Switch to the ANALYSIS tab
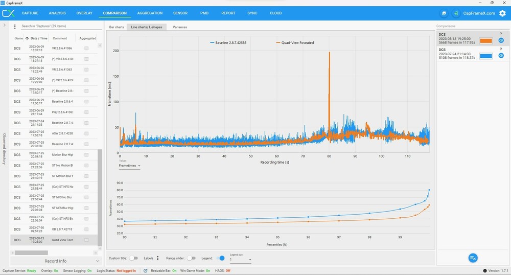This screenshot has height=275, width=511. pos(57,13)
